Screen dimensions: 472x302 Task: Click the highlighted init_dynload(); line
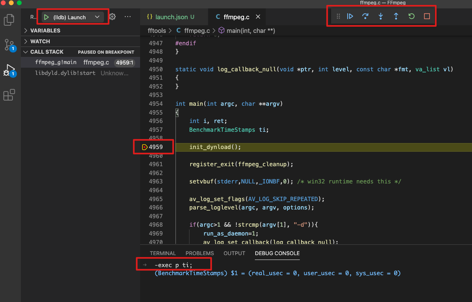(215, 147)
